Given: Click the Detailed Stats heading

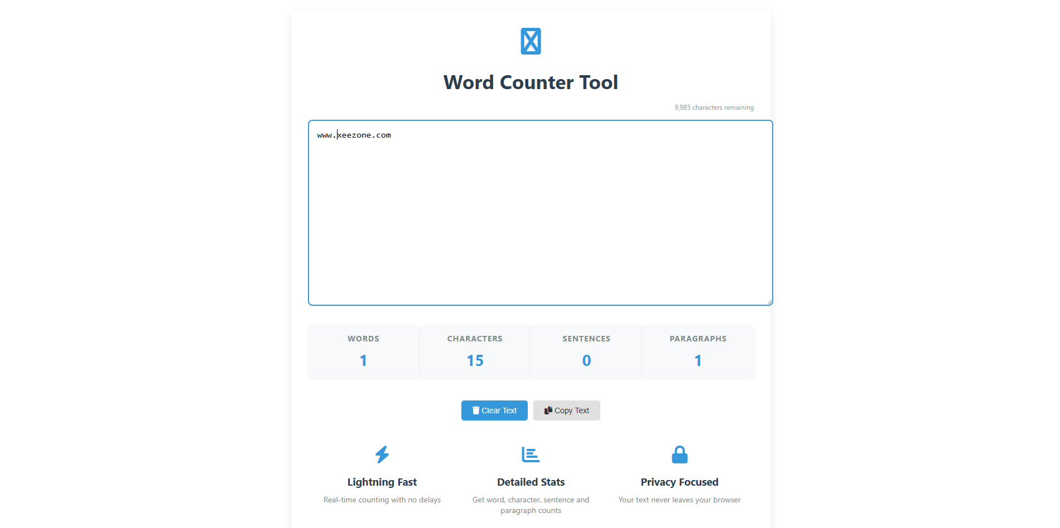Looking at the screenshot, I should click(x=531, y=482).
